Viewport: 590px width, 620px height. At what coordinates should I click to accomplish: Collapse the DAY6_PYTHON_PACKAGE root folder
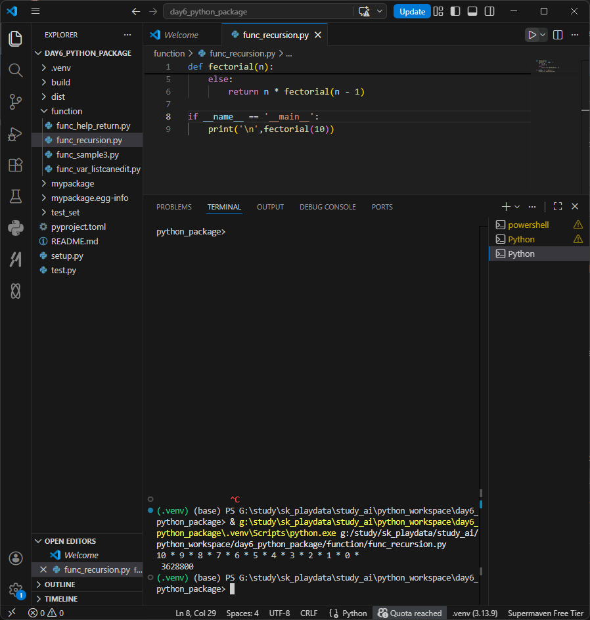coord(87,53)
